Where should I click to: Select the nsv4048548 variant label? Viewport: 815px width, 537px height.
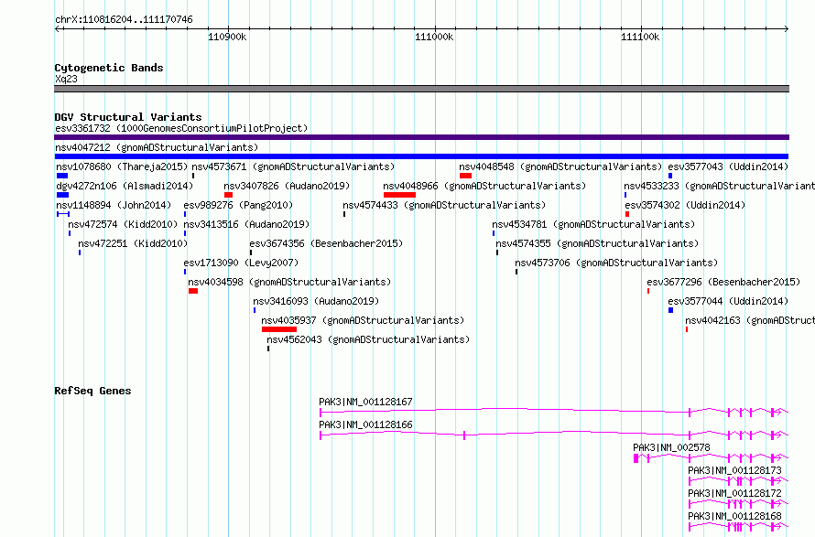click(560, 166)
